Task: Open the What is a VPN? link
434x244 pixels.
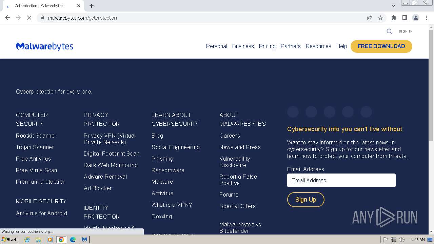Action: tap(172, 205)
